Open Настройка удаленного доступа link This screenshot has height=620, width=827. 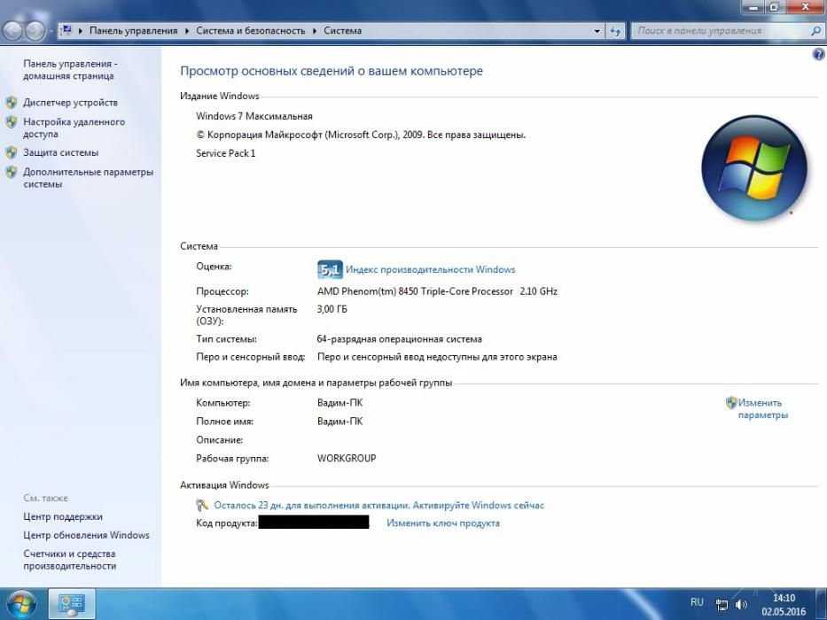pos(74,128)
